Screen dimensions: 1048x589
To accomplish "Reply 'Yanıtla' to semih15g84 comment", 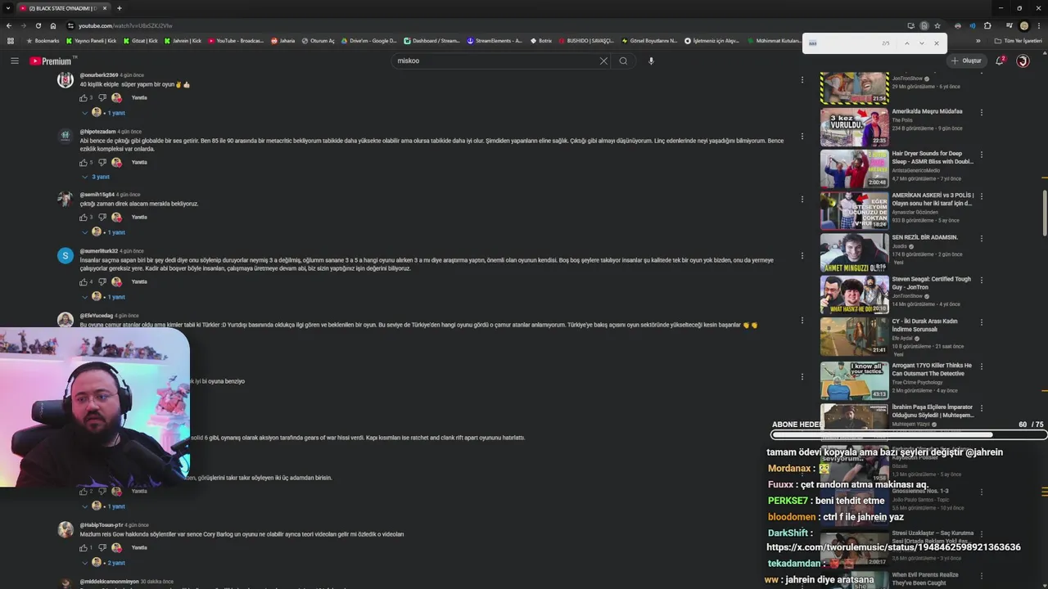I will [x=139, y=218].
